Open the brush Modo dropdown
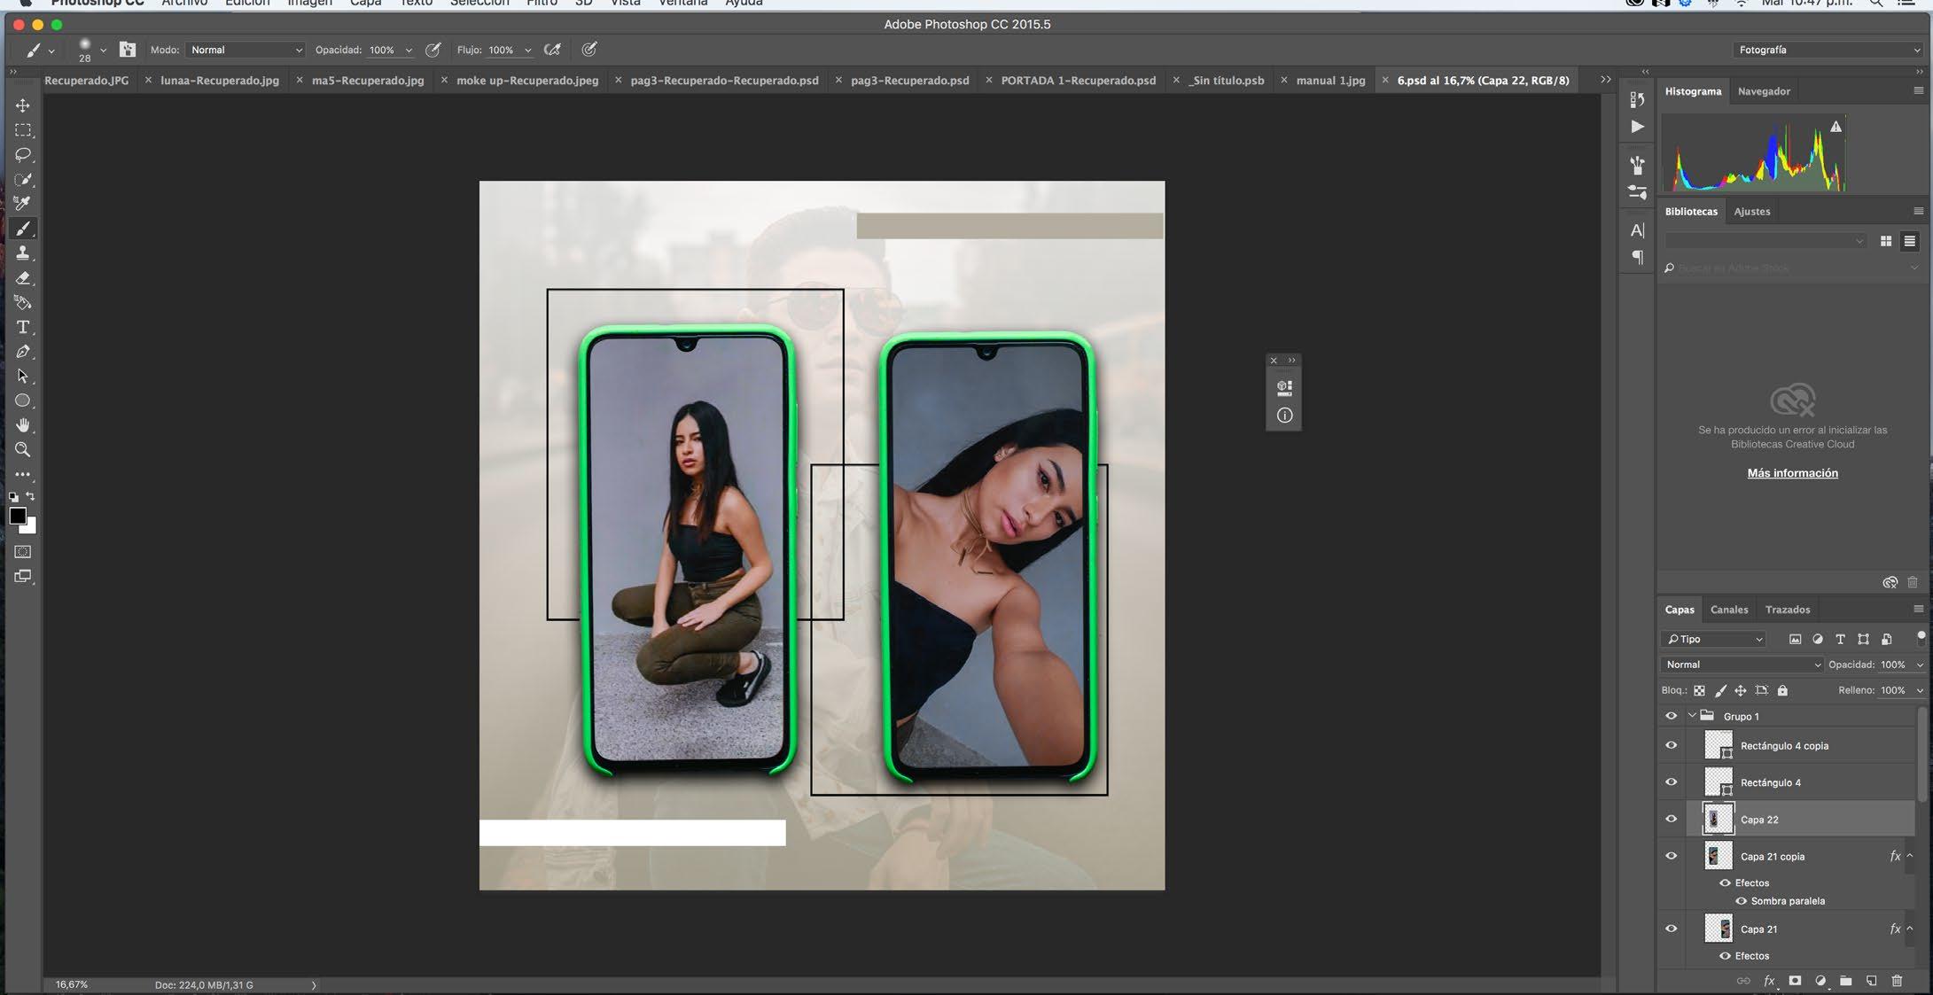 click(x=246, y=51)
